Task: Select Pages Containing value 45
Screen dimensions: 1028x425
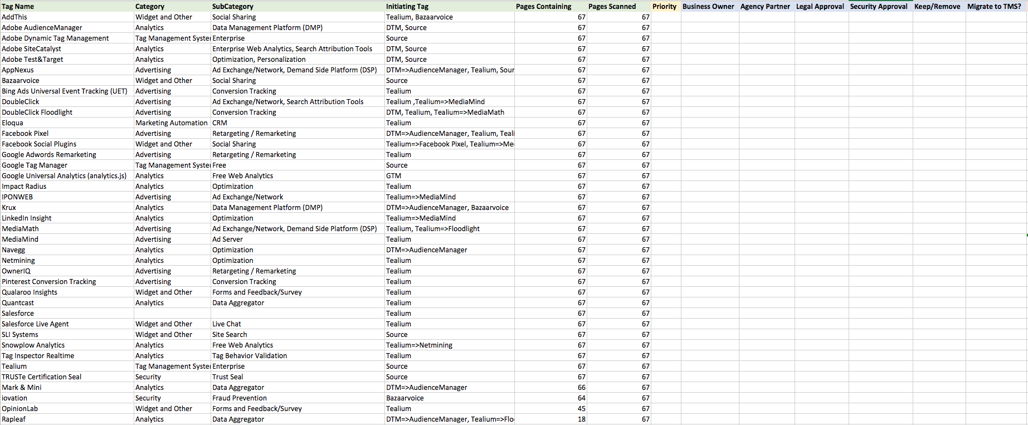Action: [x=550, y=408]
